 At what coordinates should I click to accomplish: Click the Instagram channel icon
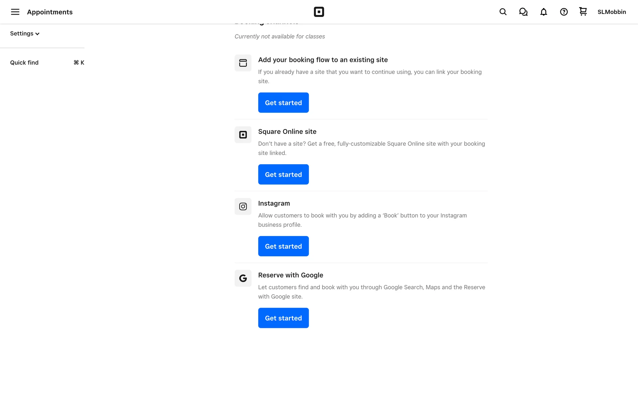point(243,206)
